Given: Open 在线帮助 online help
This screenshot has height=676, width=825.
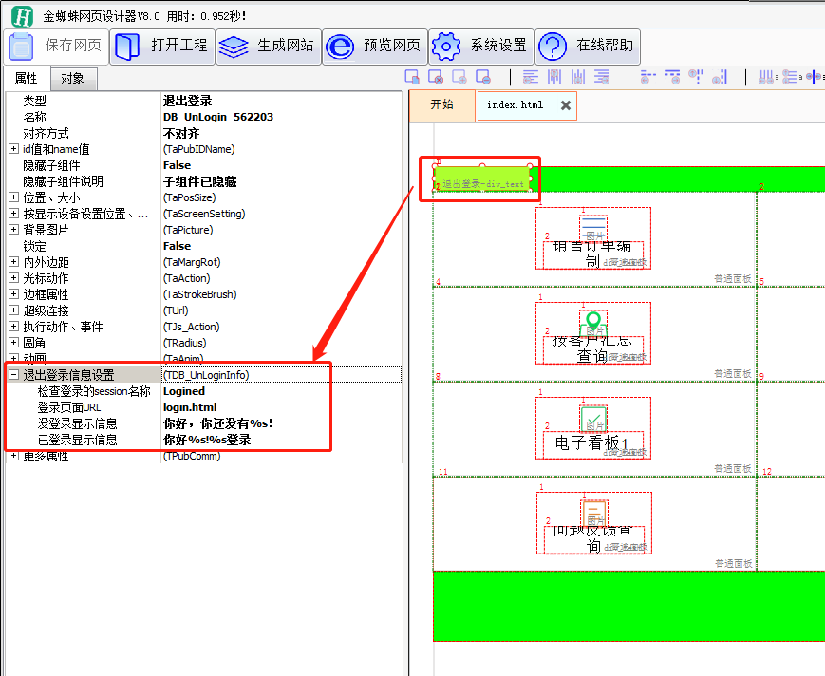Looking at the screenshot, I should coord(588,46).
